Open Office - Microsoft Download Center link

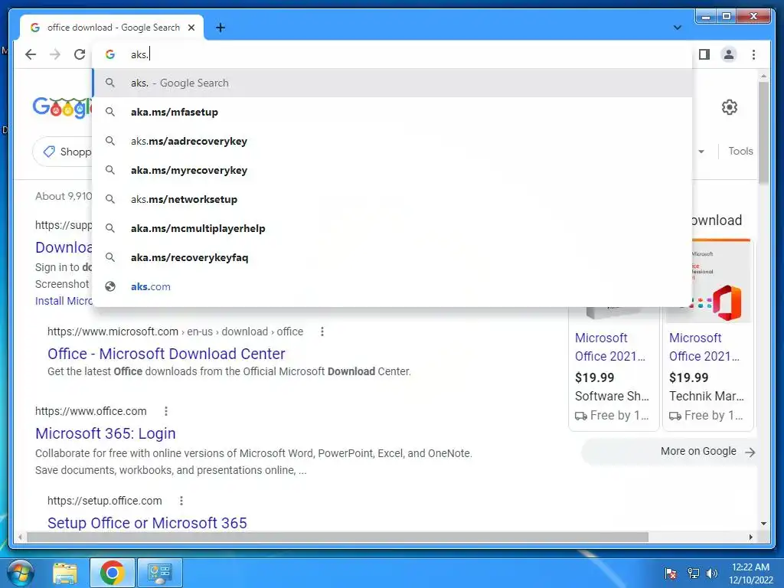coord(166,354)
